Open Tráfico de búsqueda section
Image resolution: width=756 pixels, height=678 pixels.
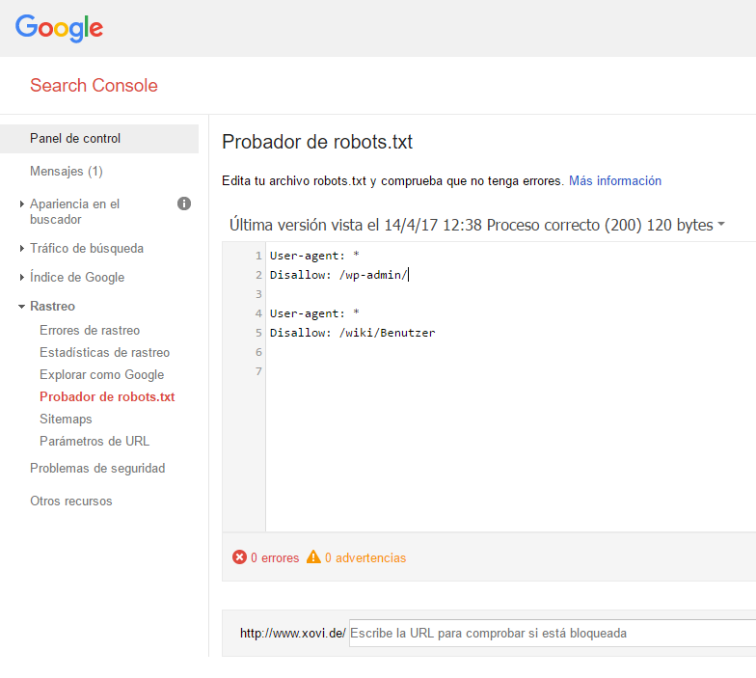point(87,249)
